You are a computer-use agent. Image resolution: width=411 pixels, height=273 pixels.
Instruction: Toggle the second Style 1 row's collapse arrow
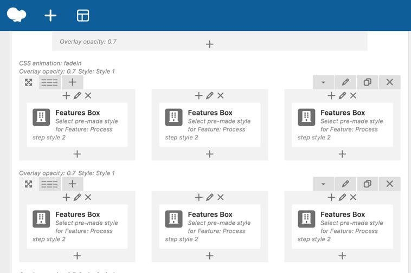tap(323, 184)
